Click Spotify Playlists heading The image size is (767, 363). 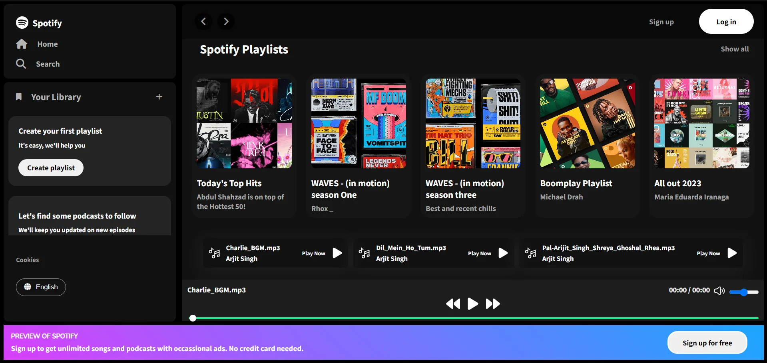coord(244,49)
